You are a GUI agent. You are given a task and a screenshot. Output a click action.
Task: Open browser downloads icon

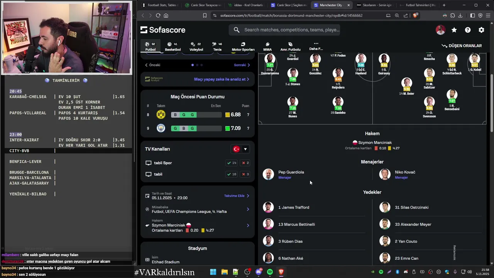pos(460,15)
